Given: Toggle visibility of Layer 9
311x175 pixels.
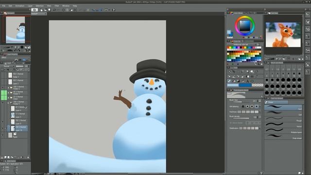Looking at the screenshot, I should click(x=2, y=122).
